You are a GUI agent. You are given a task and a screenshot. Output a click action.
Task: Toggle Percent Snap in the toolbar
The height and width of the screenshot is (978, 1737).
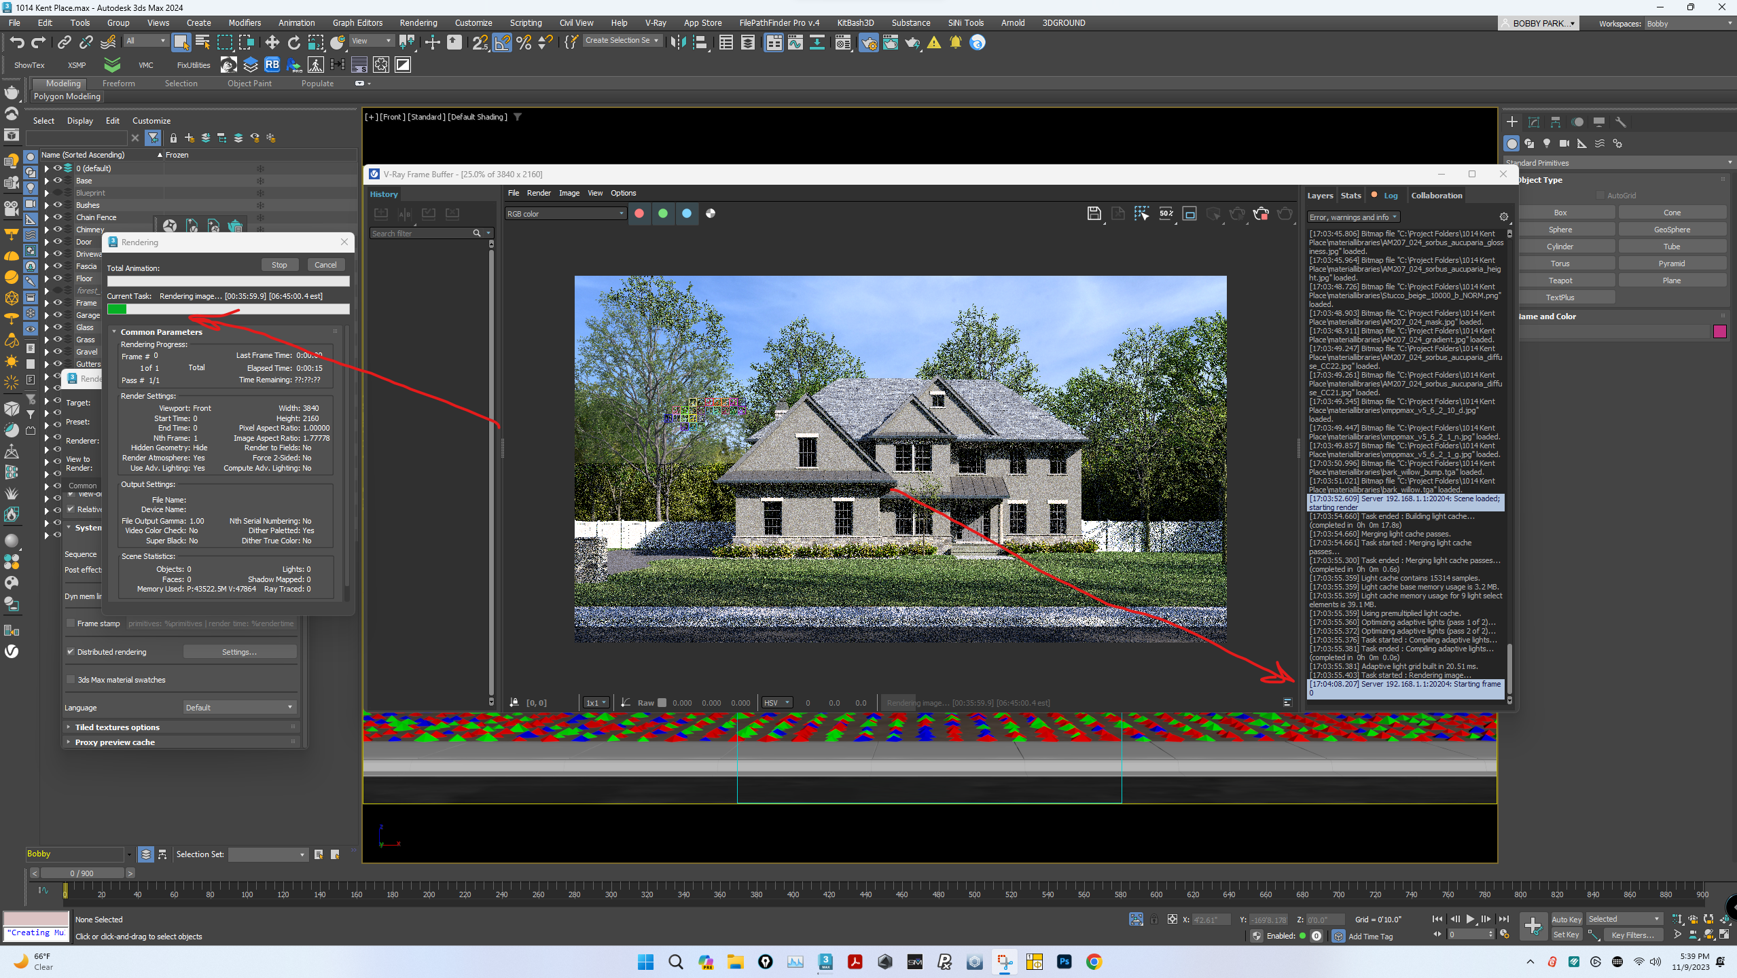524,43
